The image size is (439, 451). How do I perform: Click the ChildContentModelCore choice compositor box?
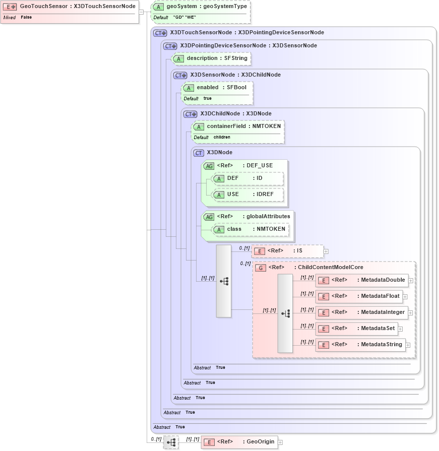(285, 313)
